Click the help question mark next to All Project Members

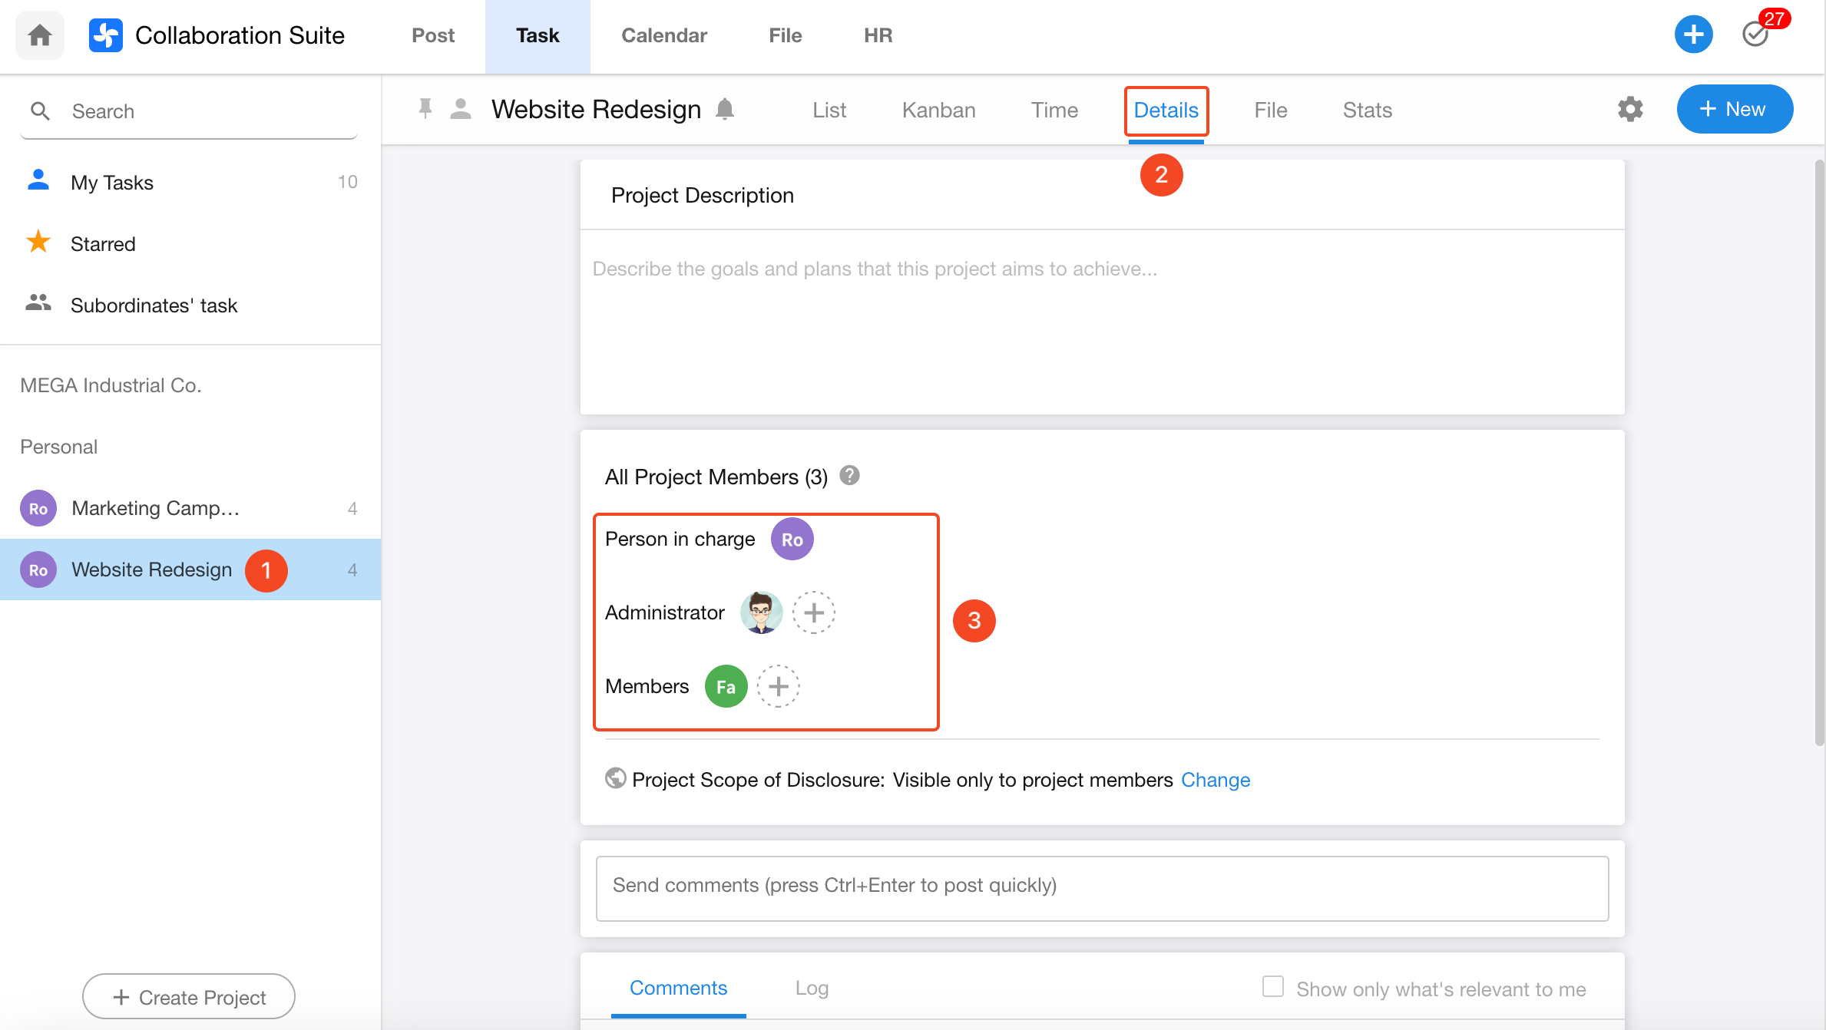click(x=849, y=476)
